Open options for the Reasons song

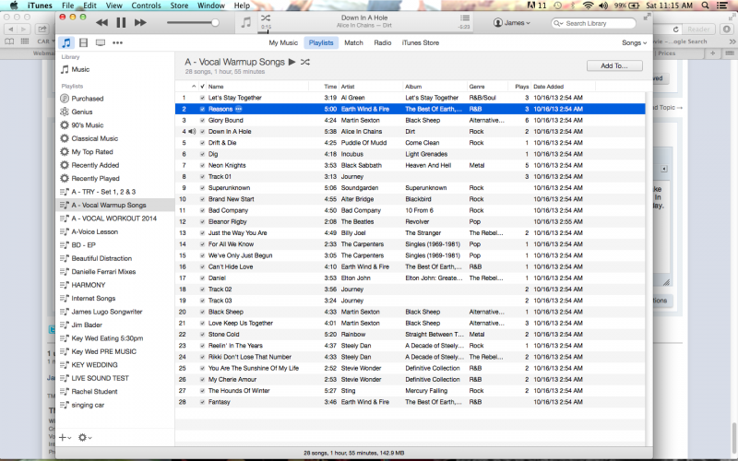(239, 109)
